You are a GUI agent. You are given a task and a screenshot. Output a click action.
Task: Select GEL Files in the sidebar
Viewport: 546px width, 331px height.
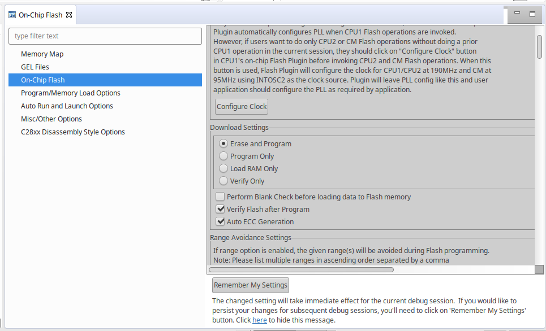[35, 67]
